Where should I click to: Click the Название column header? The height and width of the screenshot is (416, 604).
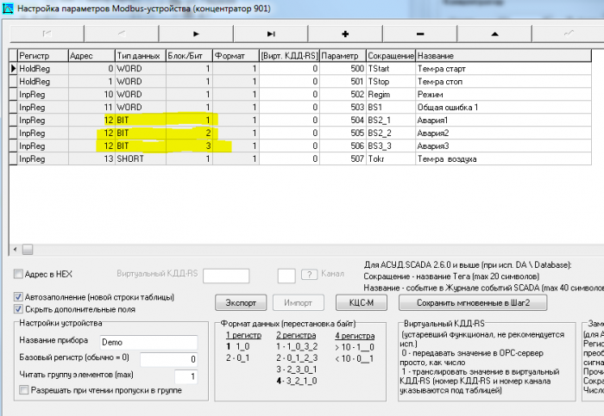point(503,56)
